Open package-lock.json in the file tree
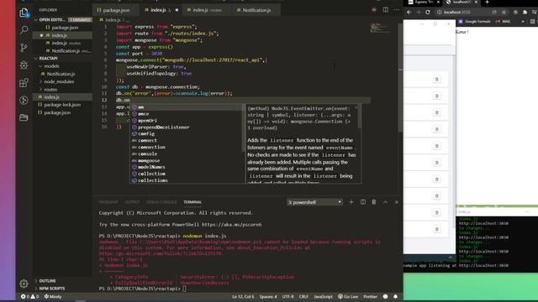538x302 pixels. click(x=62, y=105)
